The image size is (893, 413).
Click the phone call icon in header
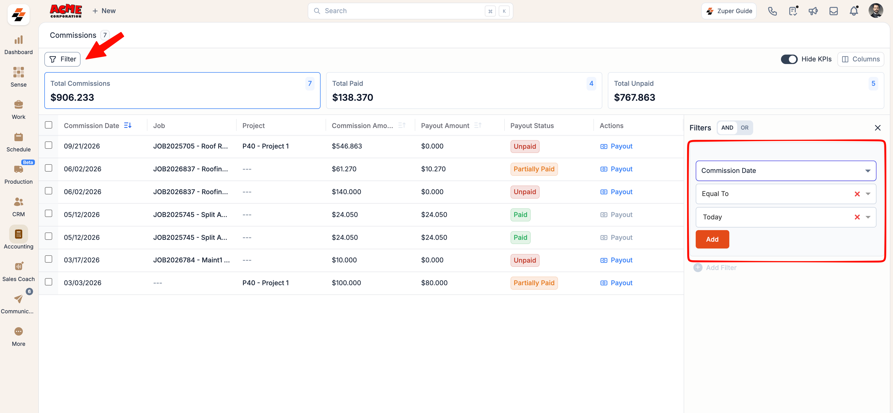pyautogui.click(x=772, y=11)
